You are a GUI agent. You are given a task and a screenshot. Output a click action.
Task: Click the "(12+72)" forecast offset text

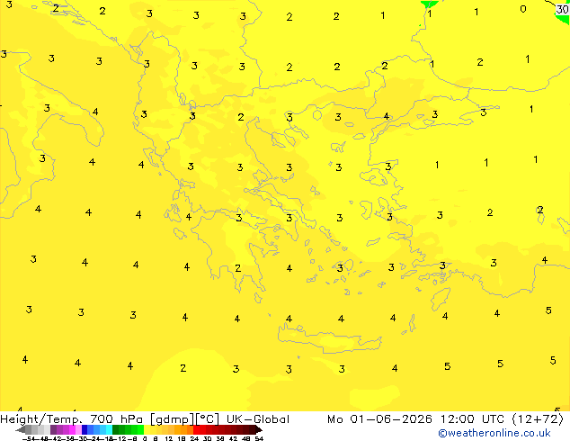538,419
